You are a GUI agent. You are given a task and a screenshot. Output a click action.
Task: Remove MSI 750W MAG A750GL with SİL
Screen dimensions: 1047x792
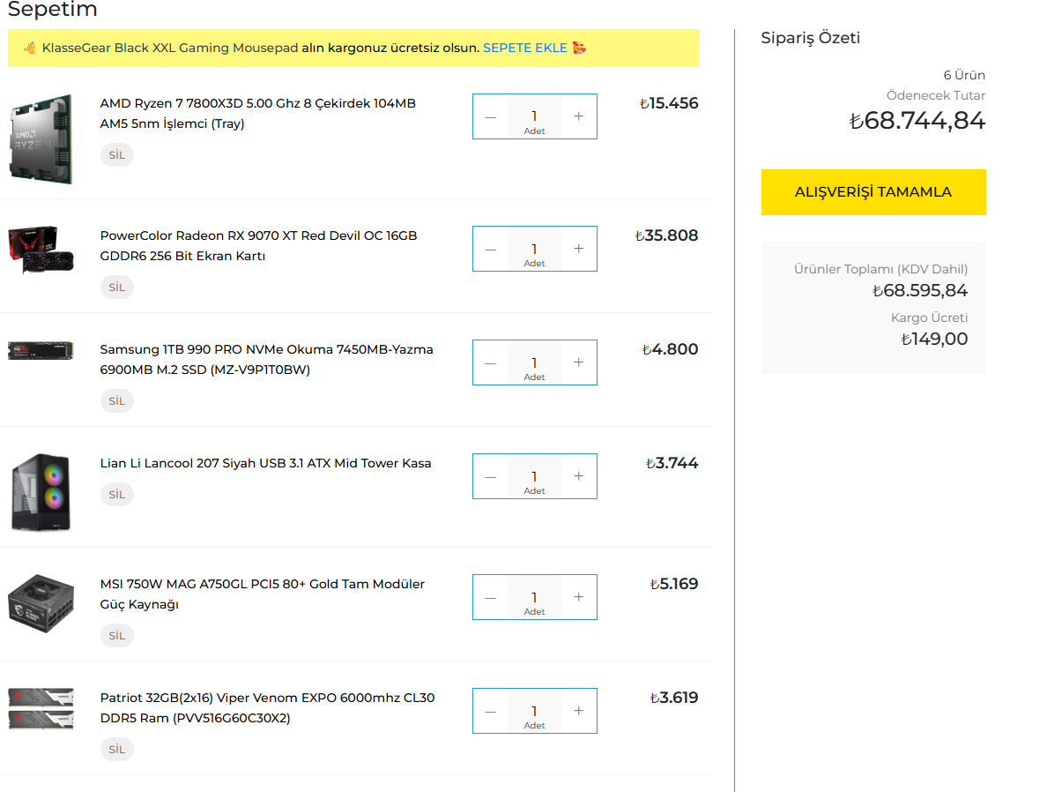pyautogui.click(x=117, y=636)
